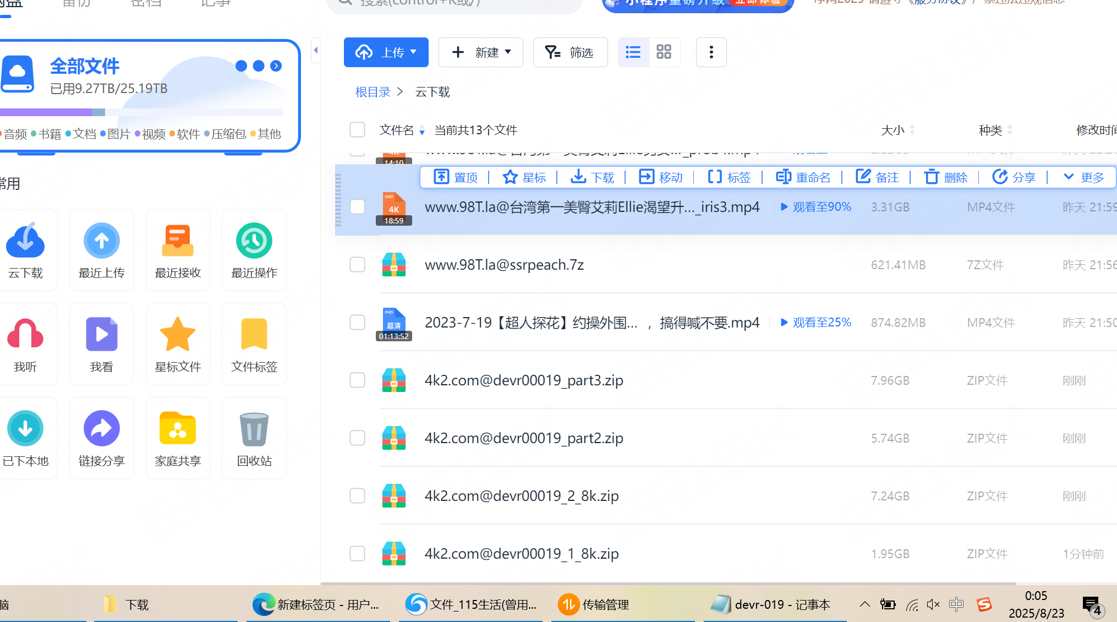Open 最近接收 recently received shortcut
Image resolution: width=1117 pixels, height=622 pixels.
tap(178, 250)
